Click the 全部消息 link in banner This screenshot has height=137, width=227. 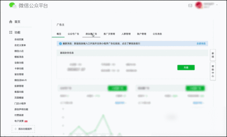point(201,44)
